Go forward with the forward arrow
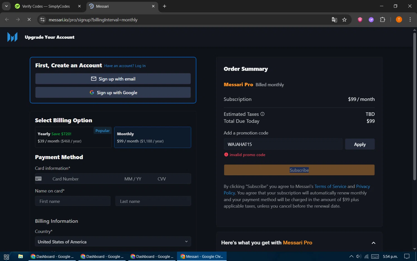Viewport: 417px width, 261px height. [18, 19]
